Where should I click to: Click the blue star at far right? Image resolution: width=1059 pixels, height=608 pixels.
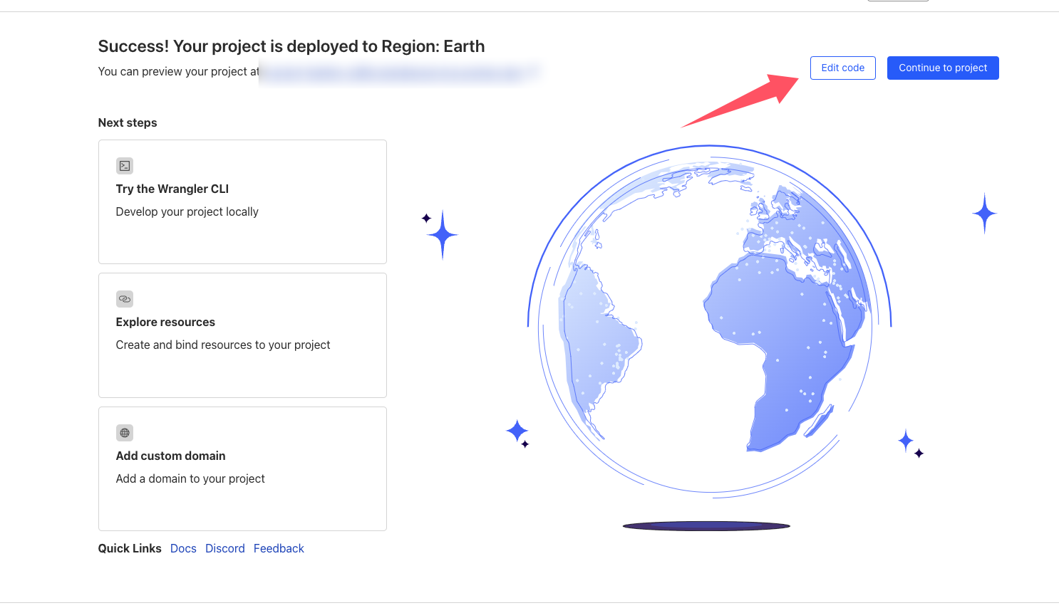click(x=984, y=213)
